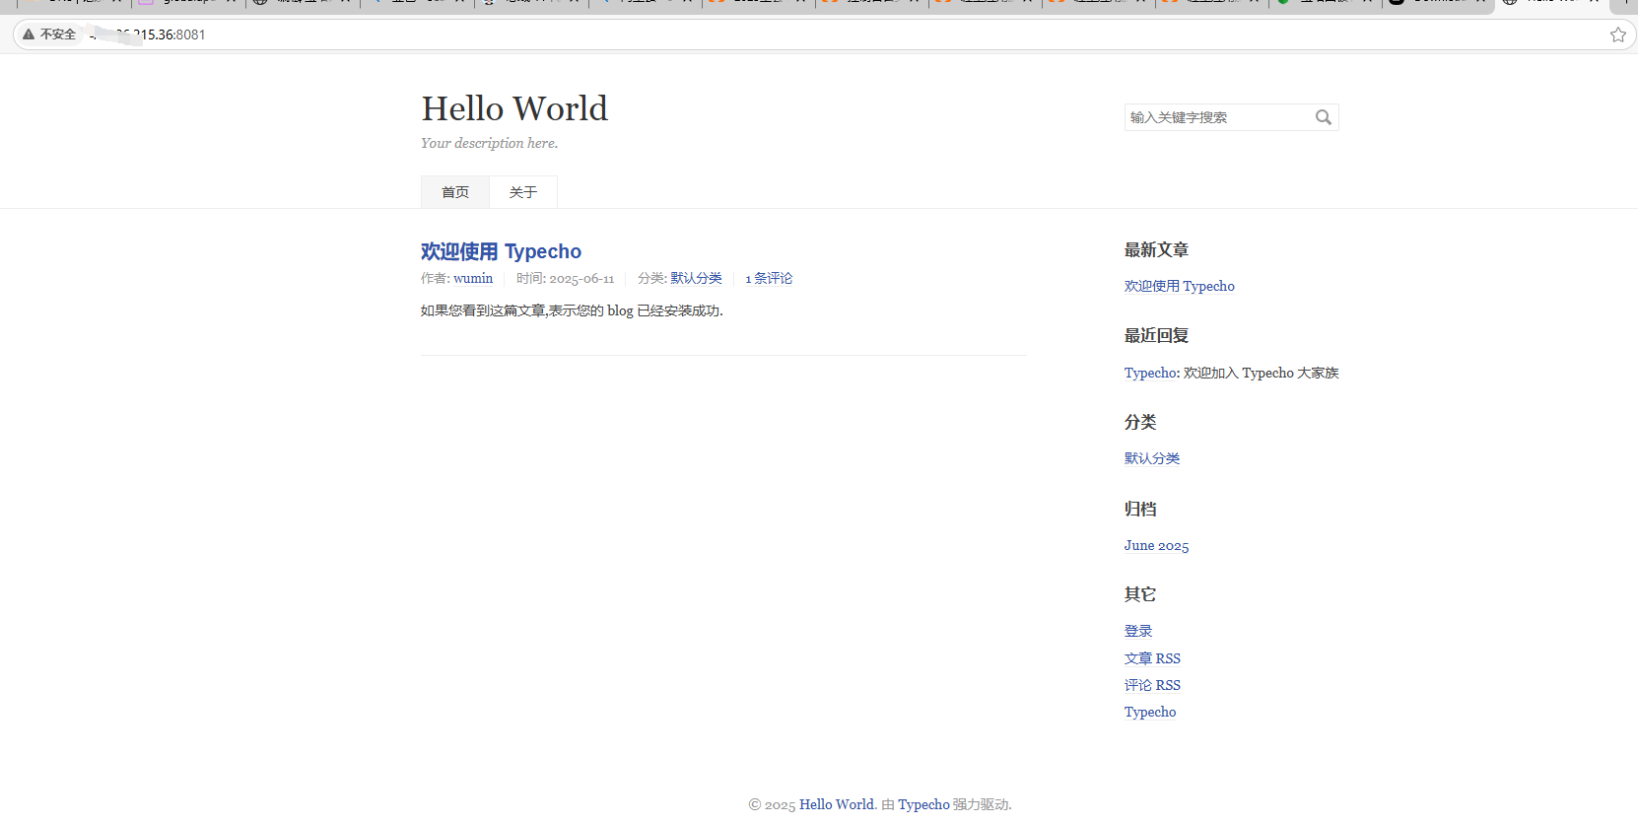Viewport: 1638px width, 824px height.
Task: Select the 分类 sidebar heading
Action: pyautogui.click(x=1140, y=422)
